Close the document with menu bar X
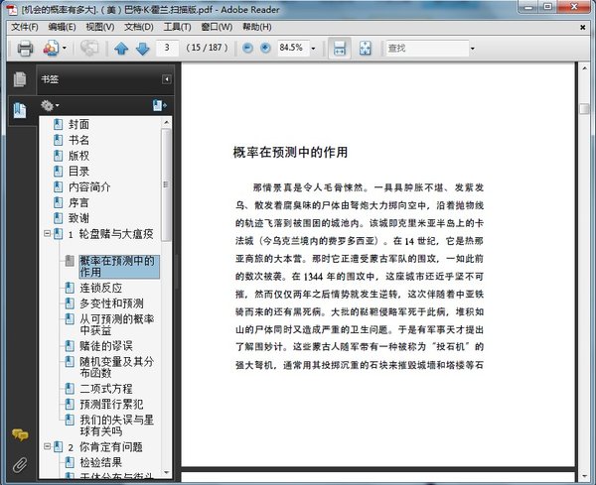The width and height of the screenshot is (596, 485). coord(582,27)
